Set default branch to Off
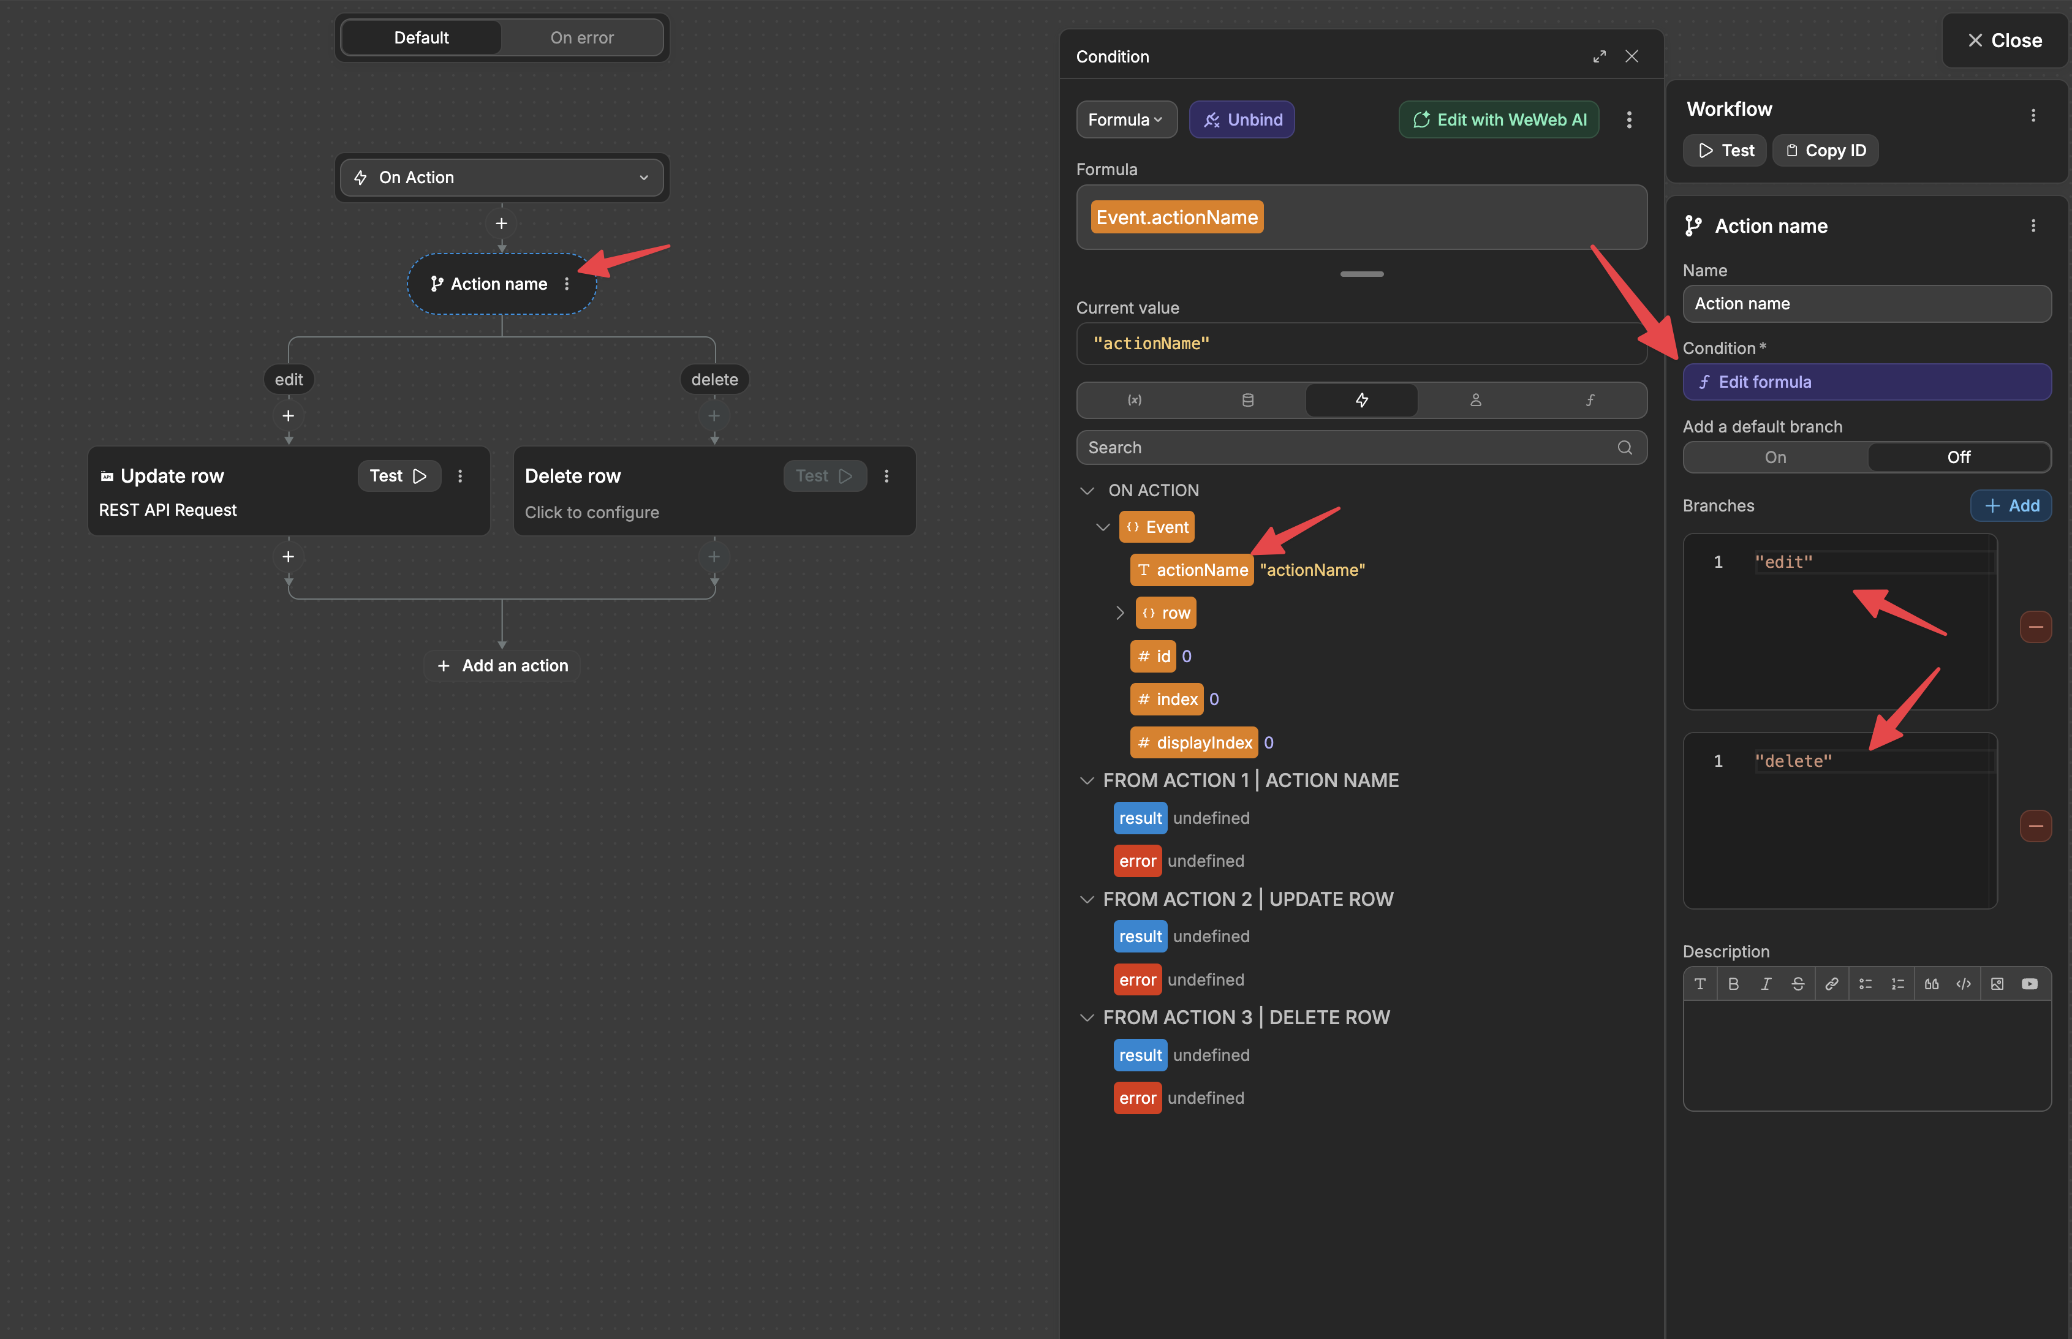 [x=1959, y=456]
